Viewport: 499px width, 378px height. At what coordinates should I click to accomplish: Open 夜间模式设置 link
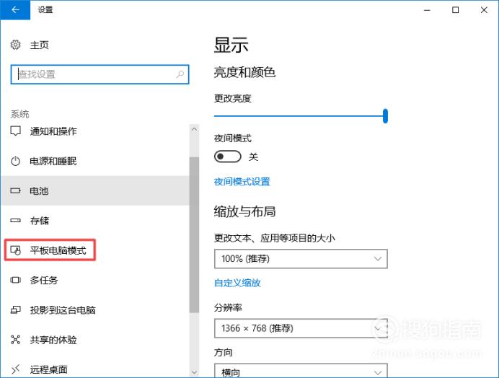(242, 182)
